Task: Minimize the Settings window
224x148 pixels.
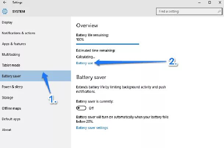Action: [199, 3]
